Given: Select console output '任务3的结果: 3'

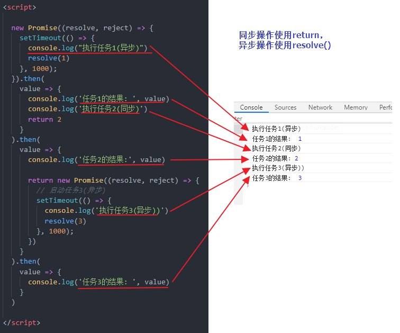Looking at the screenshot, I should [x=277, y=178].
